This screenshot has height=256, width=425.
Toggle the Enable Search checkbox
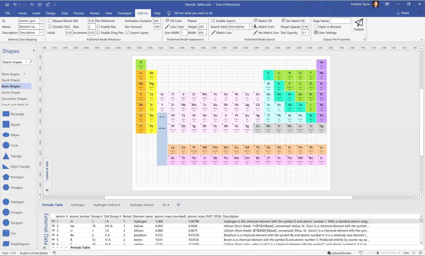click(x=213, y=21)
